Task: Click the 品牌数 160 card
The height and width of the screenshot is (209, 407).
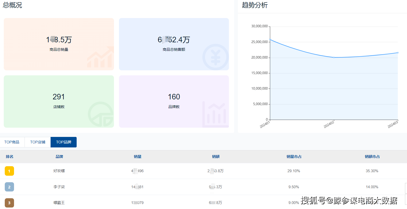Action: [174, 101]
